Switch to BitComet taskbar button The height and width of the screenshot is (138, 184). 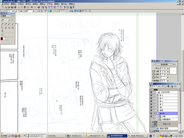click(97, 136)
